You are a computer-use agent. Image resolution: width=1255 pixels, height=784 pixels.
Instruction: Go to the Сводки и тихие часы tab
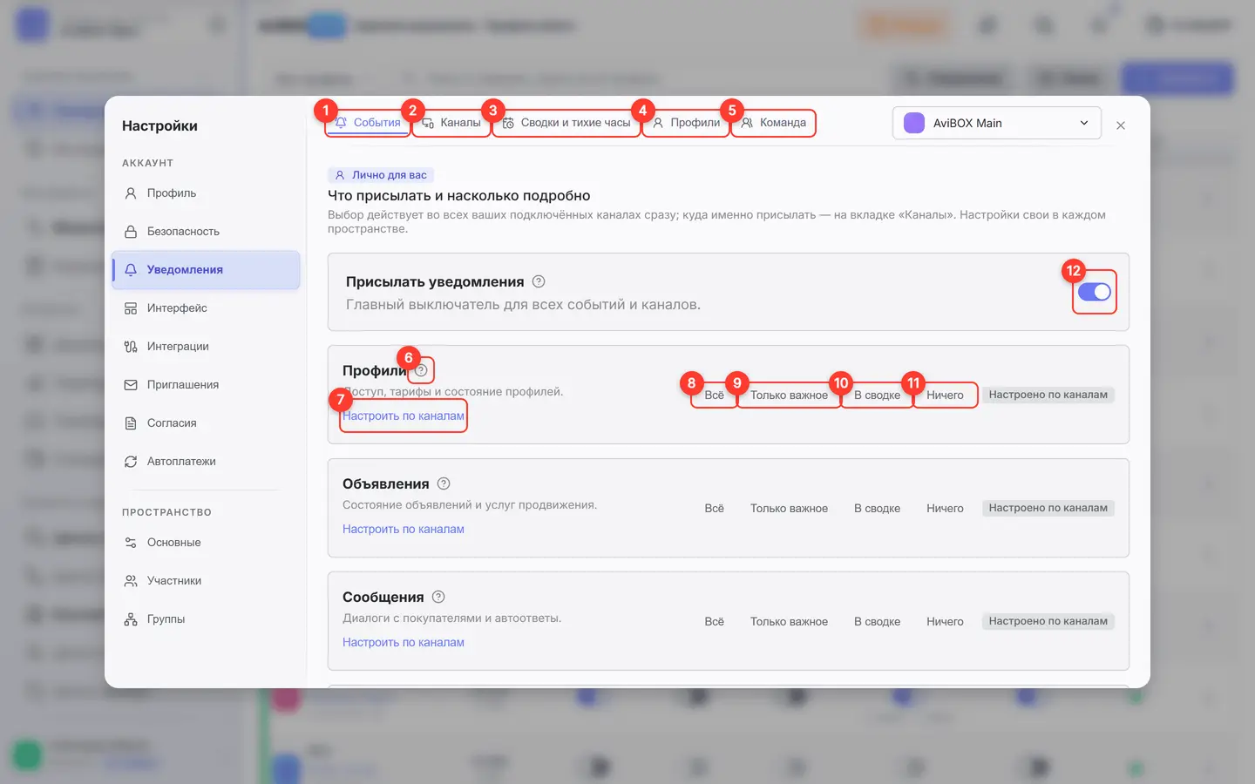point(566,123)
